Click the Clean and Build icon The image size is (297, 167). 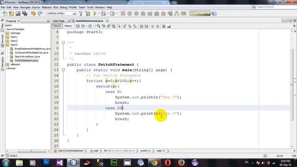88,13
